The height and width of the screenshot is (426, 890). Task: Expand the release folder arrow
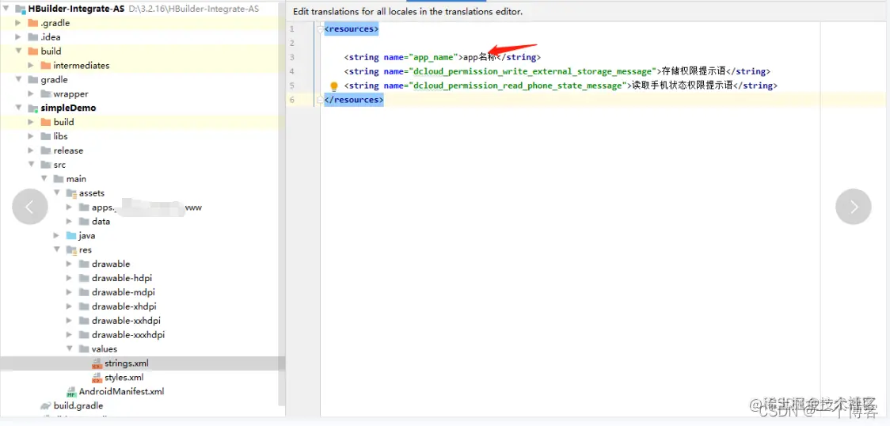pos(31,150)
